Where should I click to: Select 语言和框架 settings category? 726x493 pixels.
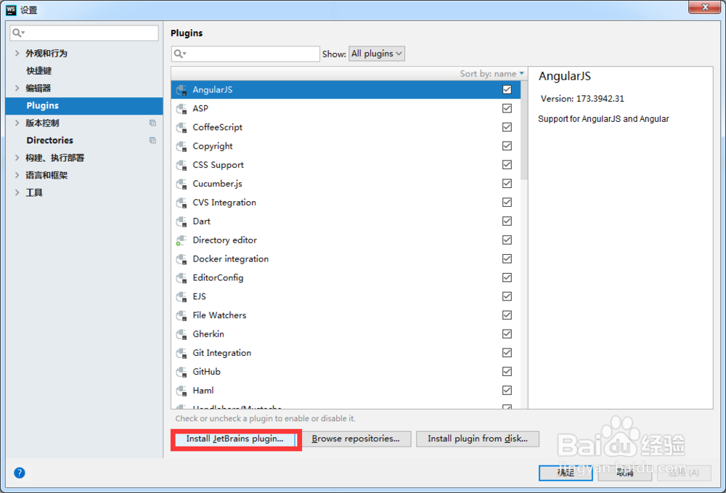click(46, 175)
